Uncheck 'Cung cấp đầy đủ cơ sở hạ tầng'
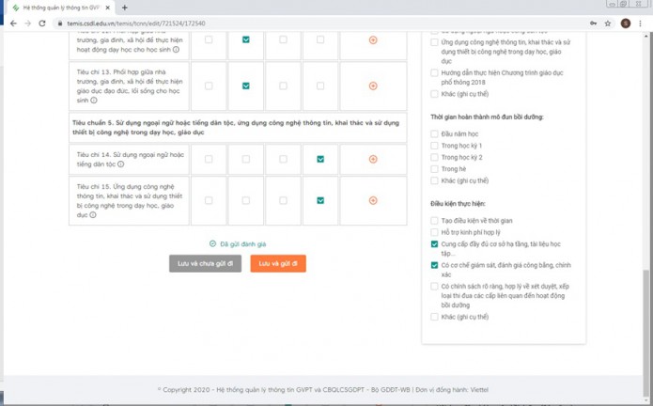This screenshot has width=653, height=406. point(435,244)
